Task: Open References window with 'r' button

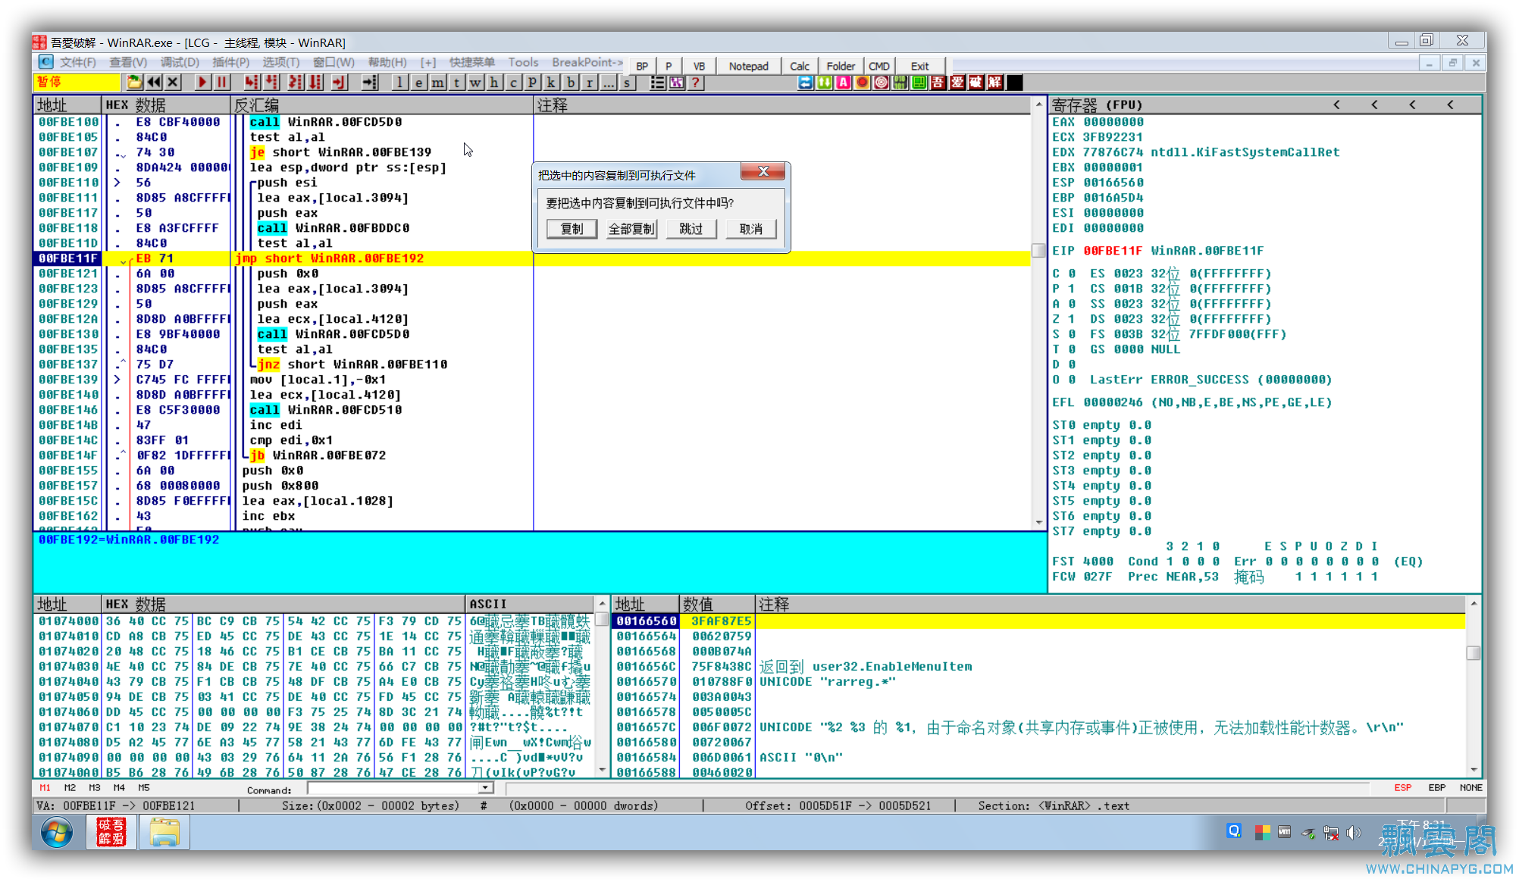Action: (x=589, y=83)
